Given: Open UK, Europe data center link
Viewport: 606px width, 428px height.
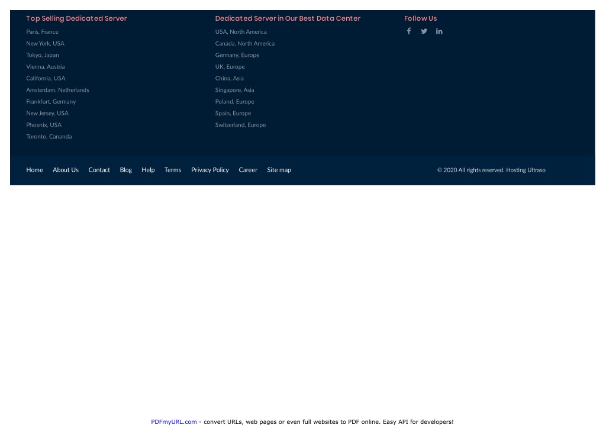Looking at the screenshot, I should pyautogui.click(x=230, y=66).
